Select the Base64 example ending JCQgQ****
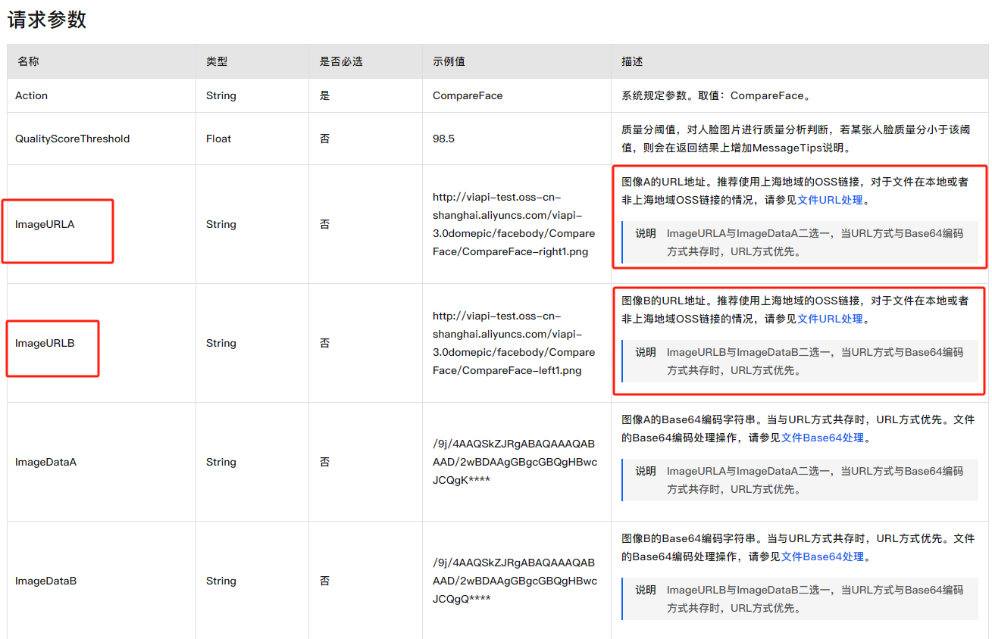This screenshot has height=639, width=992. click(515, 581)
